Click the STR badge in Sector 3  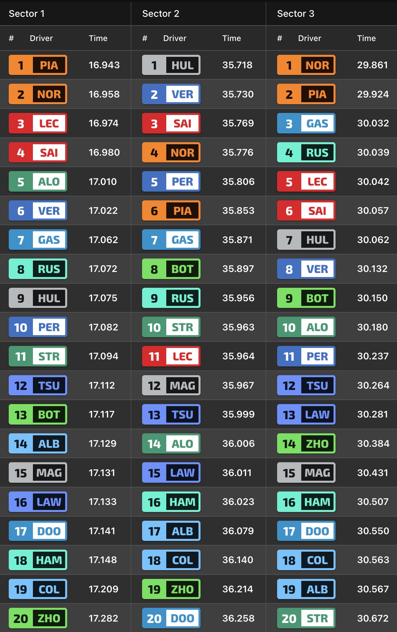(x=306, y=618)
